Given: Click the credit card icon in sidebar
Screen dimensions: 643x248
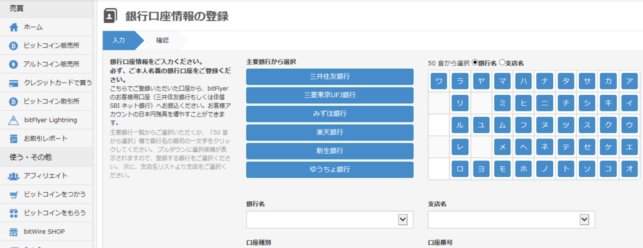Looking at the screenshot, I should (x=14, y=83).
